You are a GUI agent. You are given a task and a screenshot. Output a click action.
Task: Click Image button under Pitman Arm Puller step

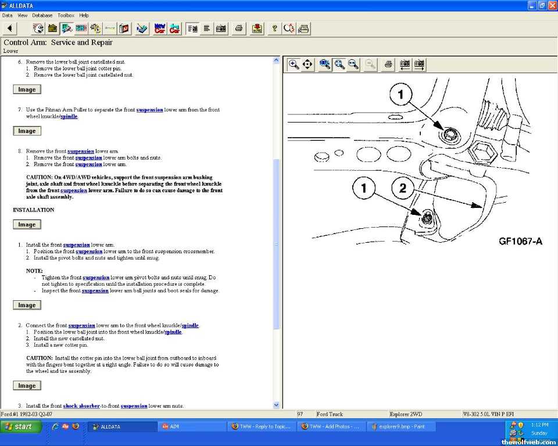pyautogui.click(x=27, y=131)
